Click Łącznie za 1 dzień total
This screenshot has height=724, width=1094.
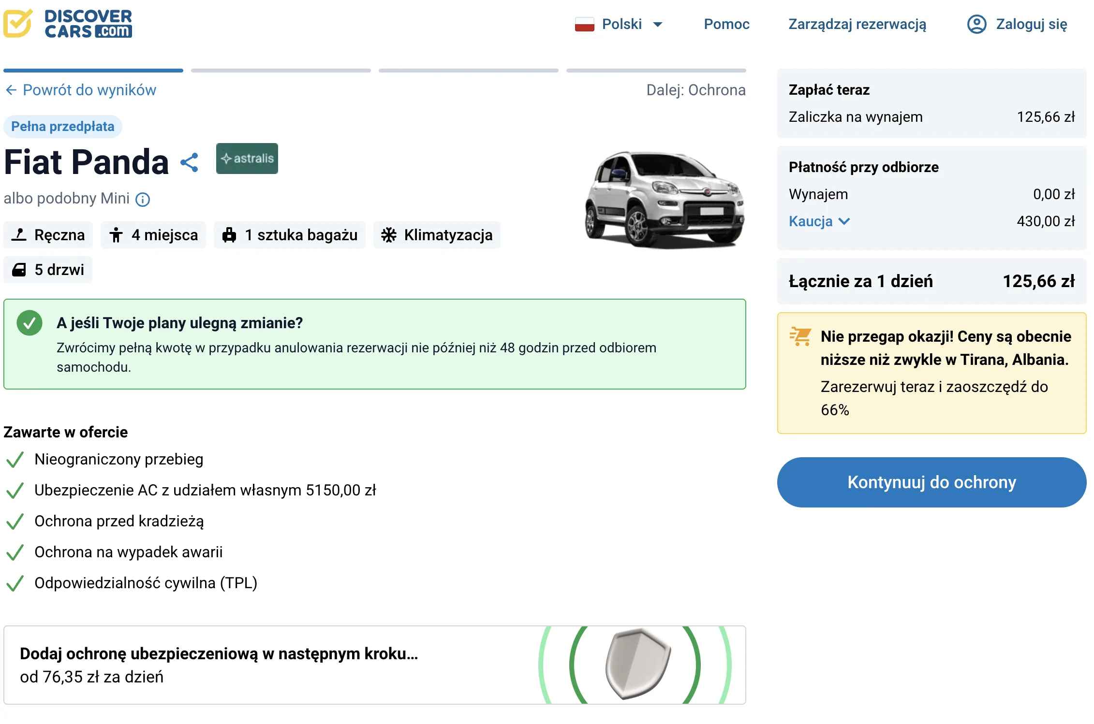[931, 281]
